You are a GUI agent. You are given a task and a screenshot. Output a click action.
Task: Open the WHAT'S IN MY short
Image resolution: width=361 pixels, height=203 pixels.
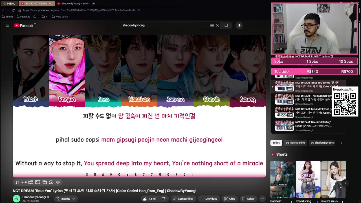[333, 179]
